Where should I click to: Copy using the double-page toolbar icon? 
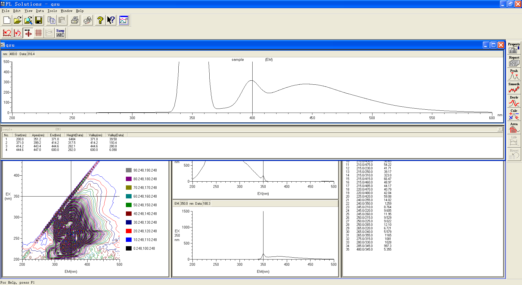point(51,20)
